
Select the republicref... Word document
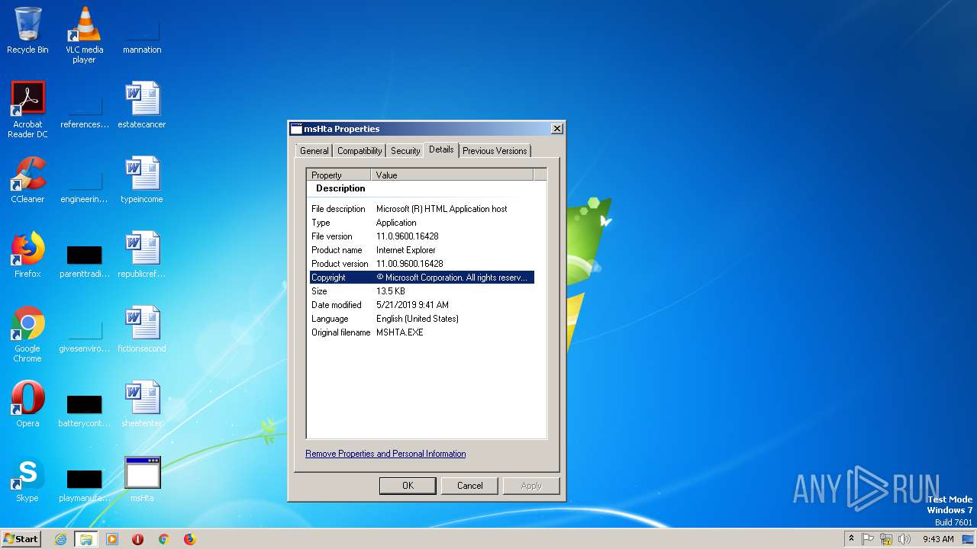pos(142,255)
